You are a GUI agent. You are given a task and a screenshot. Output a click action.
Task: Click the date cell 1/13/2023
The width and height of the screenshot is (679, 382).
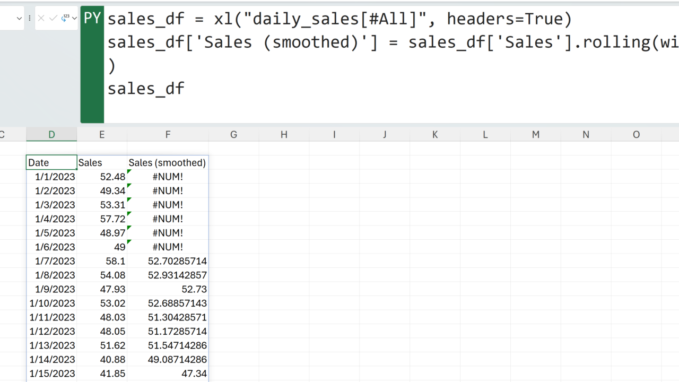tap(51, 345)
